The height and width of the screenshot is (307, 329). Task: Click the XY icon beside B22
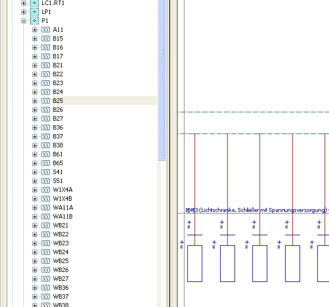point(46,74)
